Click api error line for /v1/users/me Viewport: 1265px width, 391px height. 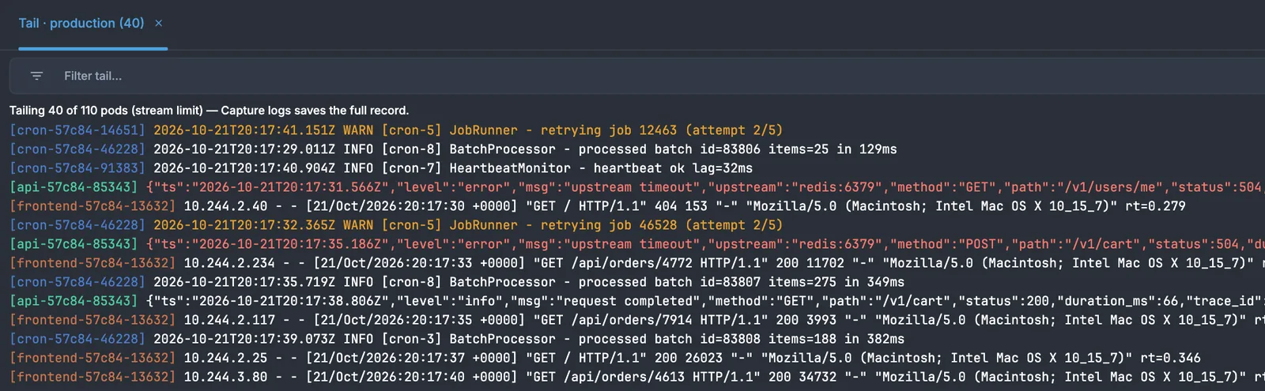click(x=637, y=187)
